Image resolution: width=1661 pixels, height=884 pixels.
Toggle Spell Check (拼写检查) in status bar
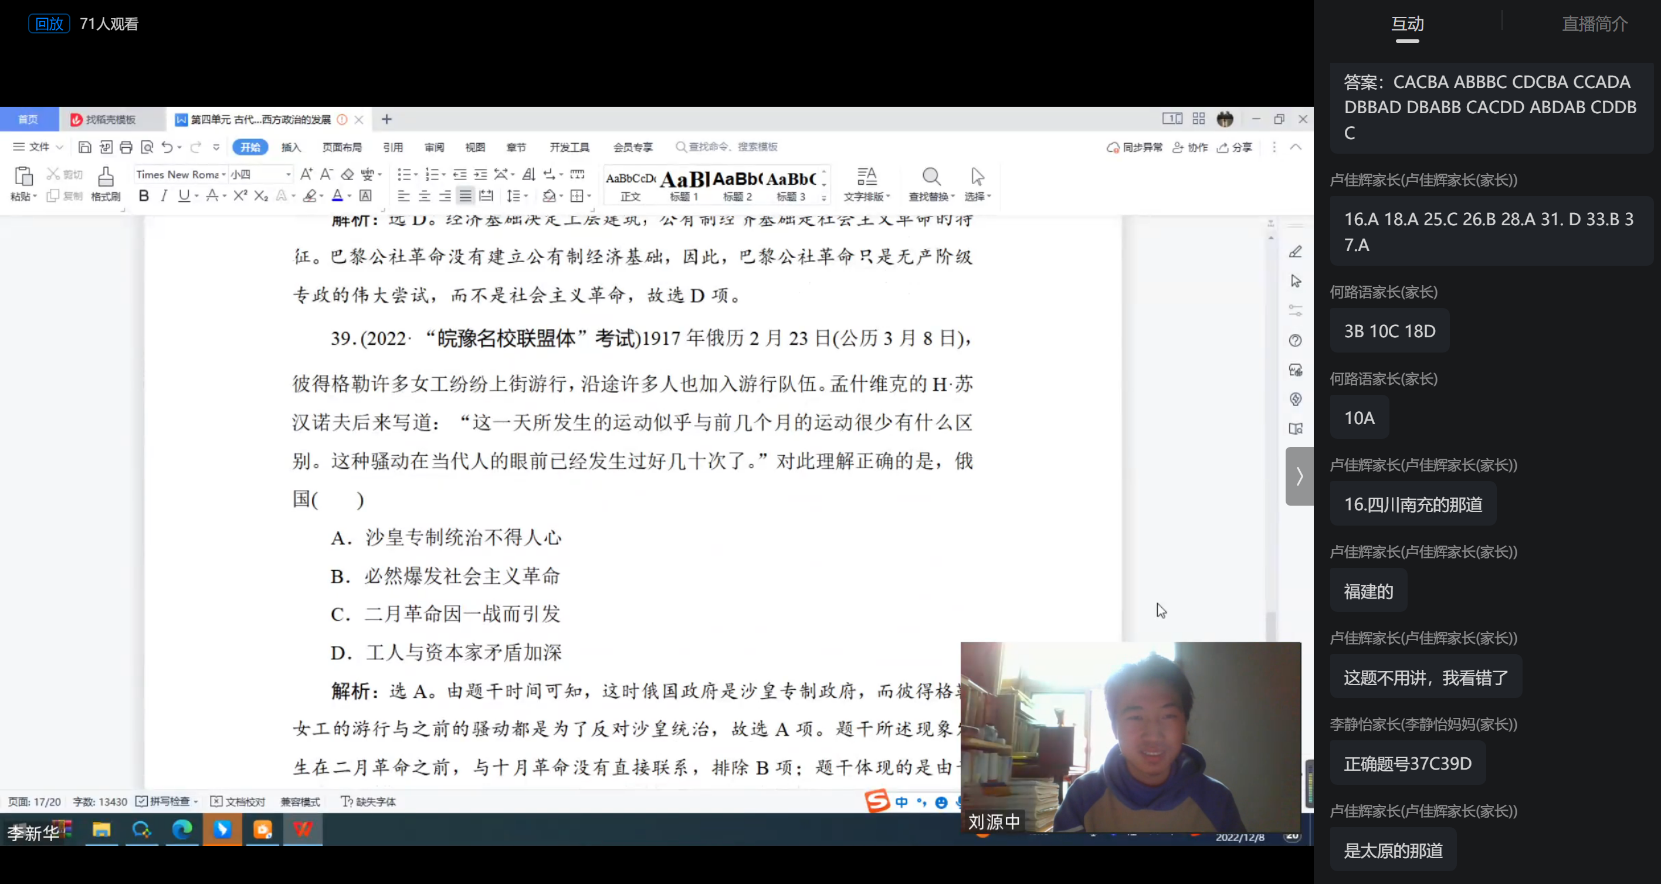pyautogui.click(x=167, y=801)
